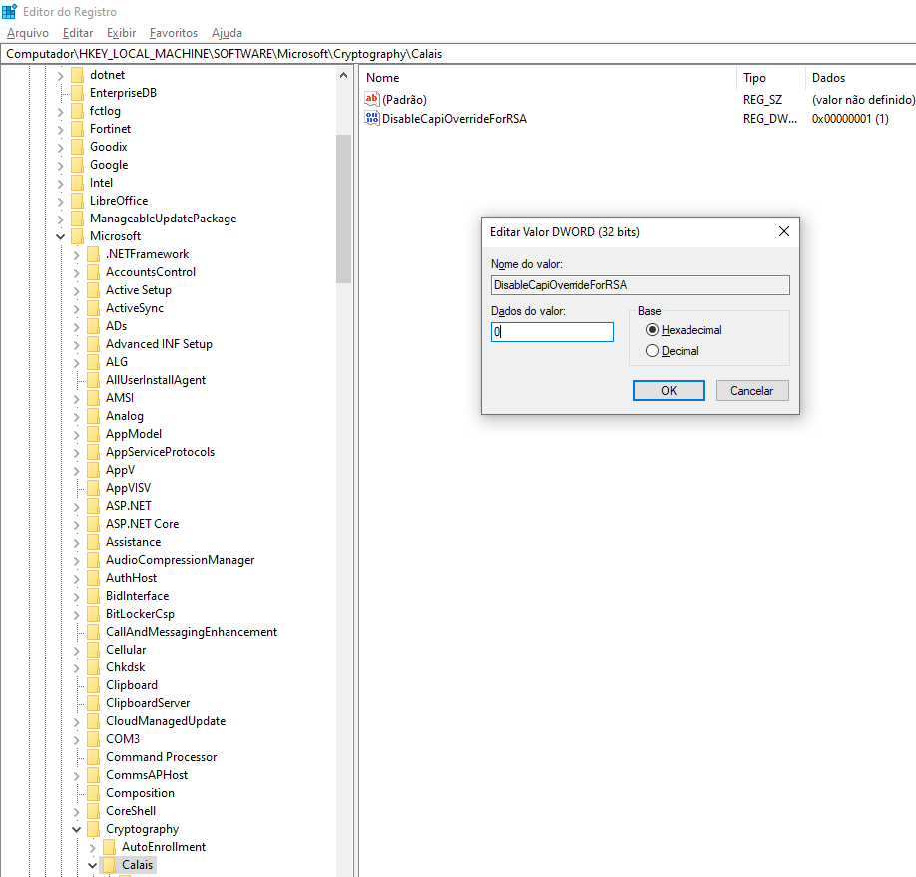Click the BitLockerCsp folder icon
Image resolution: width=916 pixels, height=877 pixels.
pyautogui.click(x=93, y=614)
